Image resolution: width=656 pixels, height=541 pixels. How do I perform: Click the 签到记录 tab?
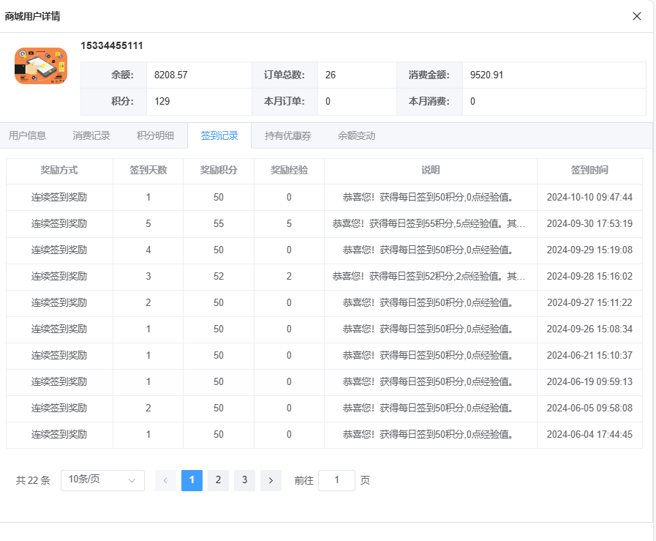[x=219, y=135]
